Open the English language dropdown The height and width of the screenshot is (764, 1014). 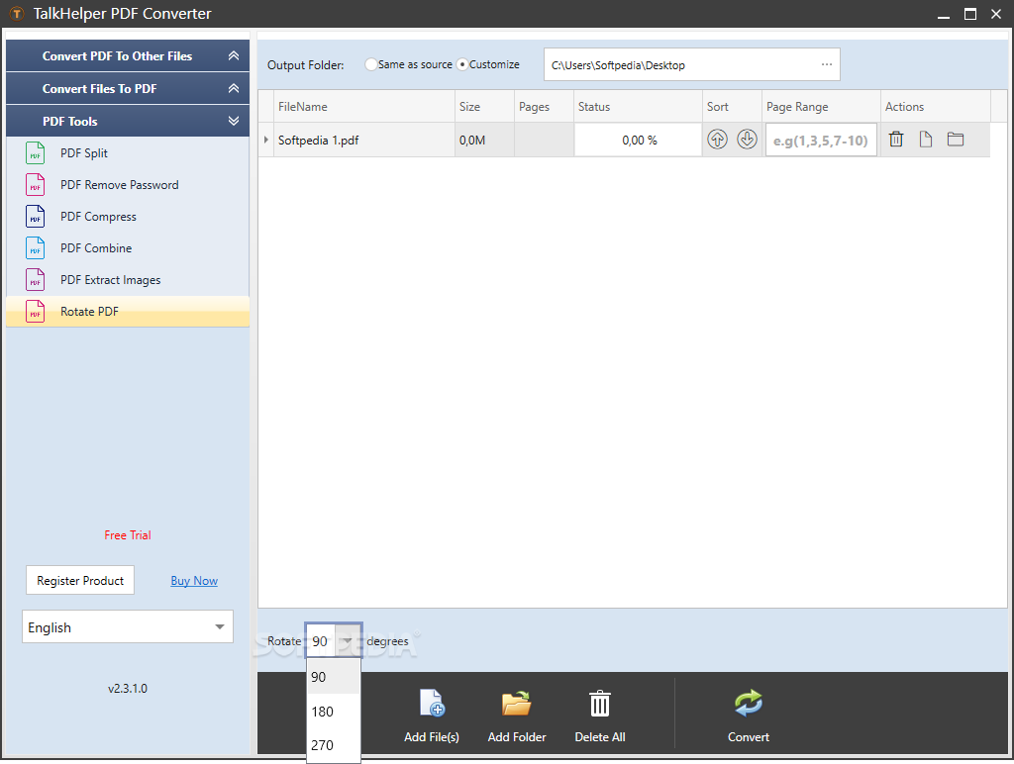(x=128, y=627)
